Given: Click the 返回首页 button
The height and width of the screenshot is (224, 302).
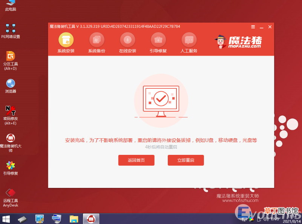Looking at the screenshot, I should click(136, 160).
